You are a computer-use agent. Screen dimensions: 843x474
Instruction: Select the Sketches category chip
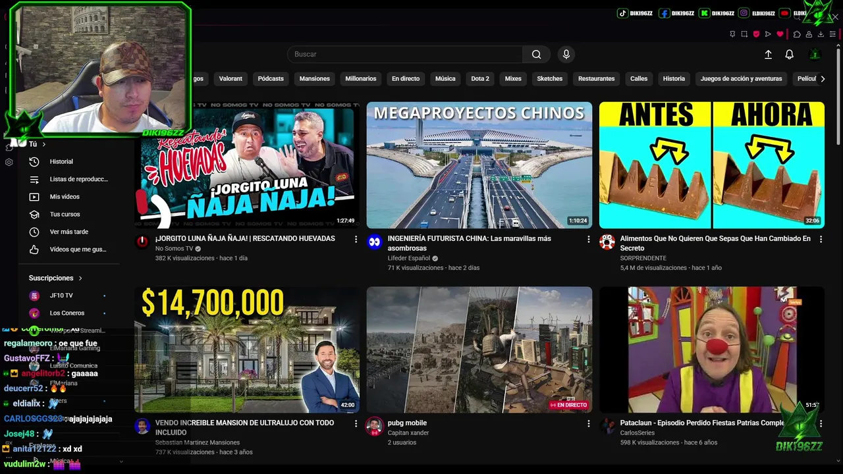[550, 78]
